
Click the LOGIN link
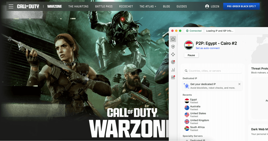point(215,7)
